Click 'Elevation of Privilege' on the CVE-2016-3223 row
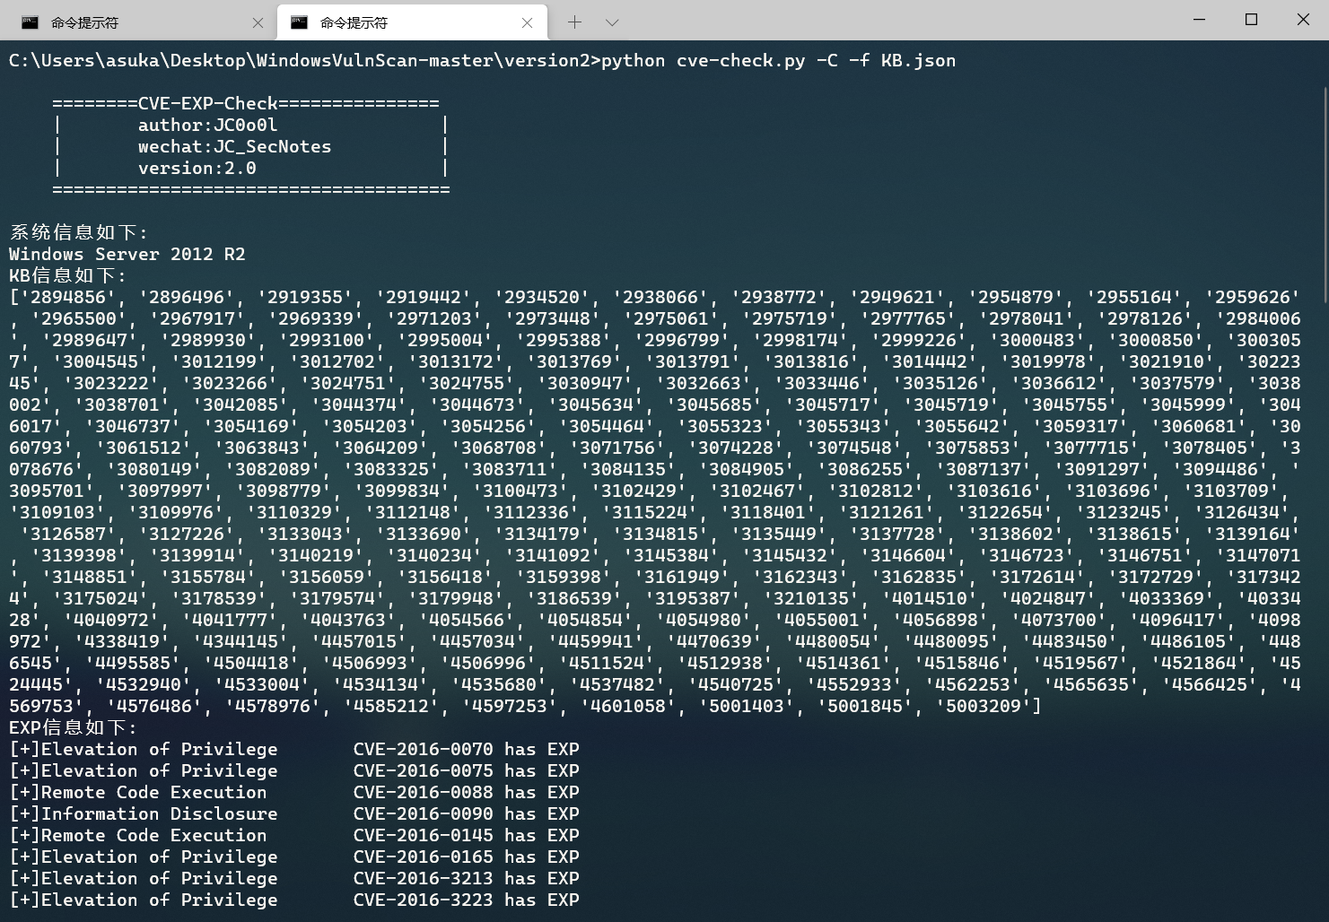The height and width of the screenshot is (922, 1329). [160, 900]
